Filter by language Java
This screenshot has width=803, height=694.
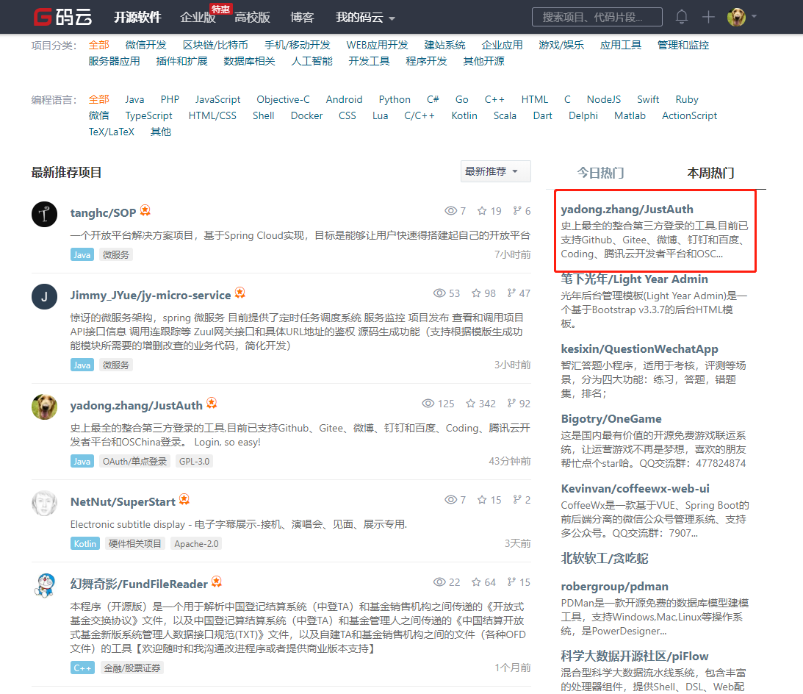click(x=134, y=99)
